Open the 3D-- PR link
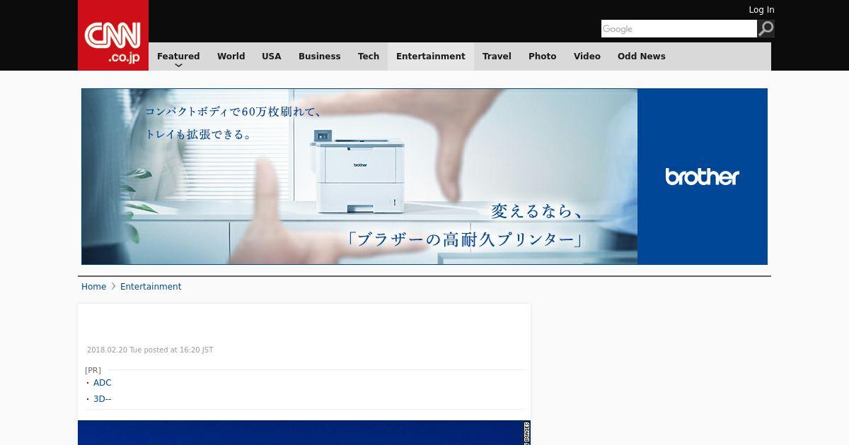This screenshot has height=445, width=849. click(103, 399)
